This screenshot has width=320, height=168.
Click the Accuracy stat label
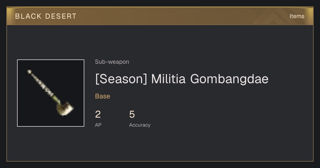[x=140, y=125]
